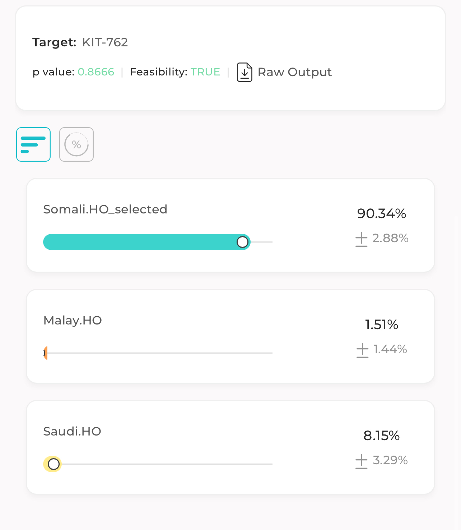This screenshot has height=530, width=461.
Task: Select the 8.15% percentage value
Action: point(382,435)
